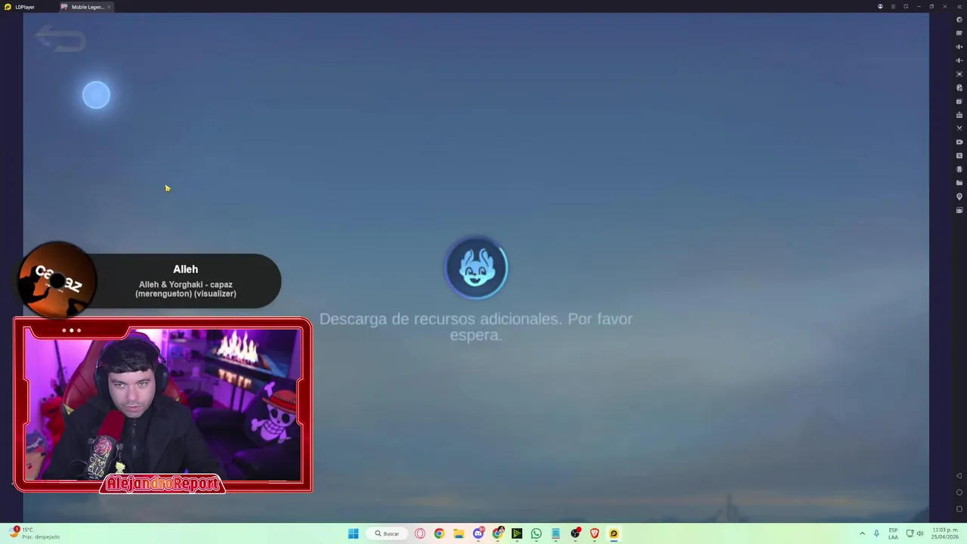Install APK from LDPlayer sidebar
This screenshot has width=967, height=544.
point(959,115)
